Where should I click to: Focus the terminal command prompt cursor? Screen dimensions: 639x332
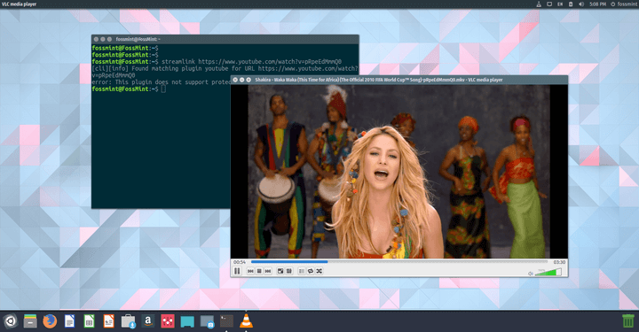pyautogui.click(x=163, y=89)
